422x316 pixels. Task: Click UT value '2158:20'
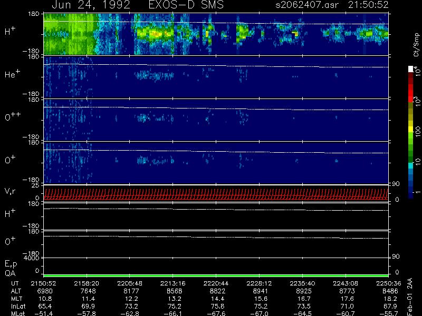click(87, 283)
